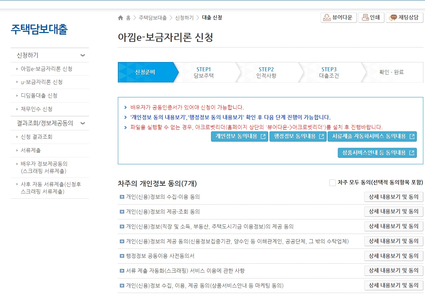View details for 개인(신용)정보의 제공·조회 동의
Screen dimensions: 425x294
click(394, 212)
